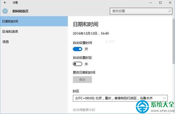Click the vertical scrollbar thumb
Screen dimensions: 175x114
(x=174, y=41)
